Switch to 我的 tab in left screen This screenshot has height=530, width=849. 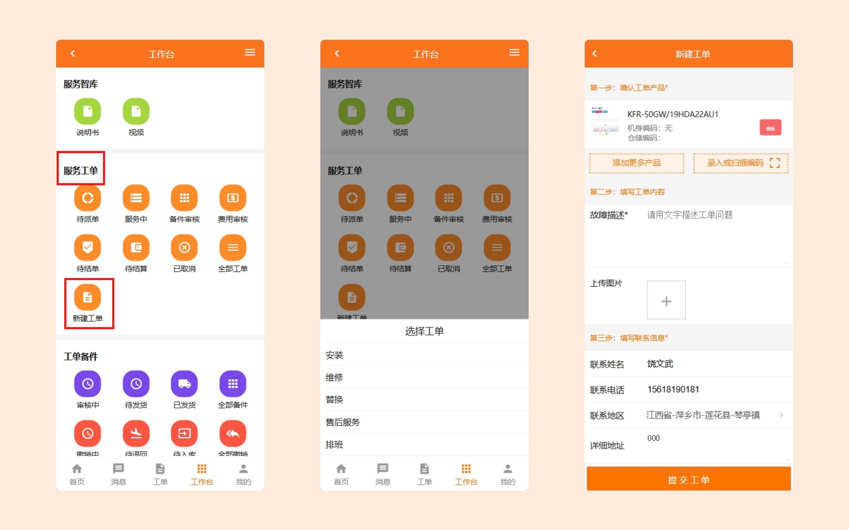[243, 474]
